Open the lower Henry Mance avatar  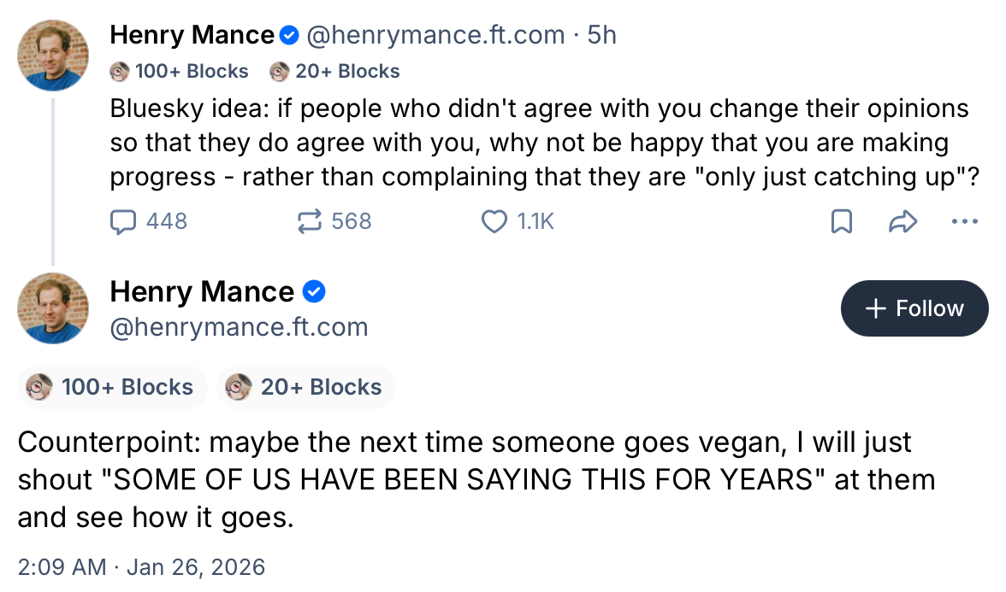[x=53, y=308]
